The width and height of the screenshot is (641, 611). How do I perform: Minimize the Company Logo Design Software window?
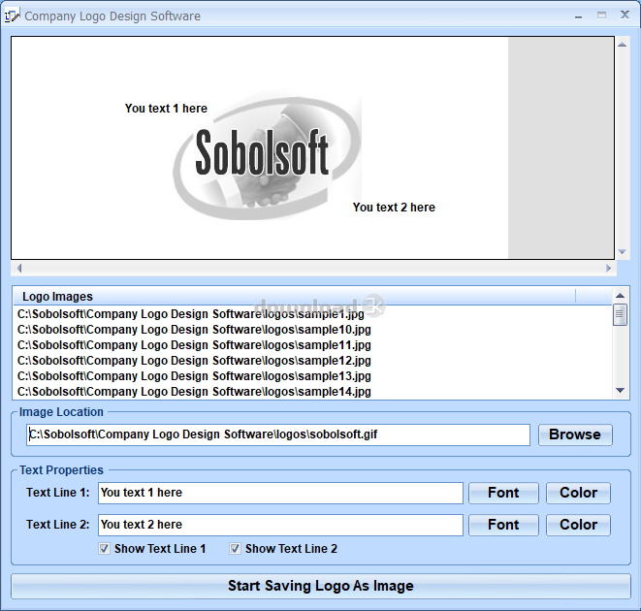(x=578, y=16)
